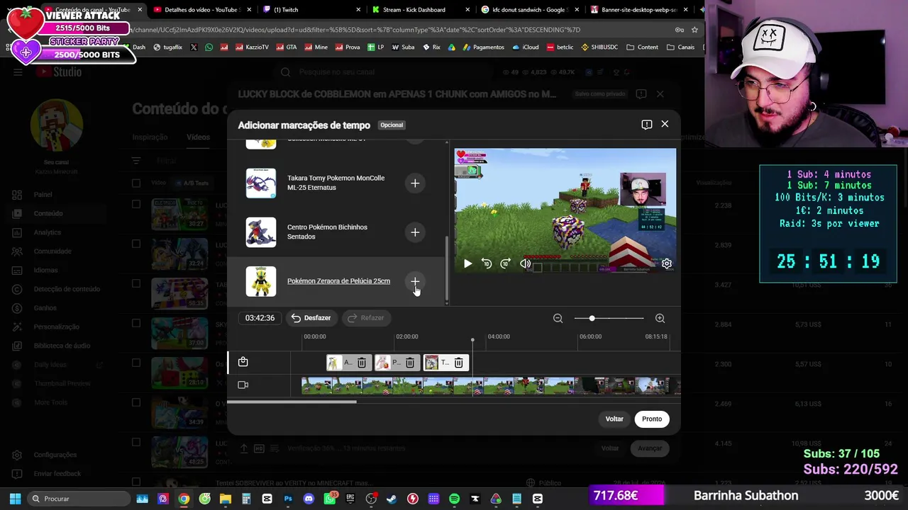Screen dimensions: 908x510
Task: Click the Opcional label badge
Action: click(x=392, y=125)
